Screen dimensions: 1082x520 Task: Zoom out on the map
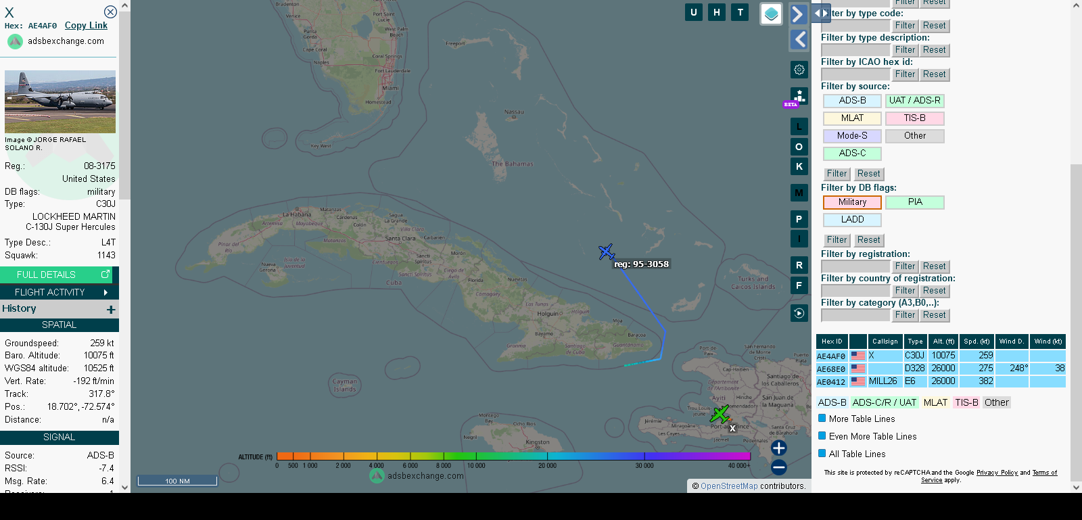(x=779, y=467)
